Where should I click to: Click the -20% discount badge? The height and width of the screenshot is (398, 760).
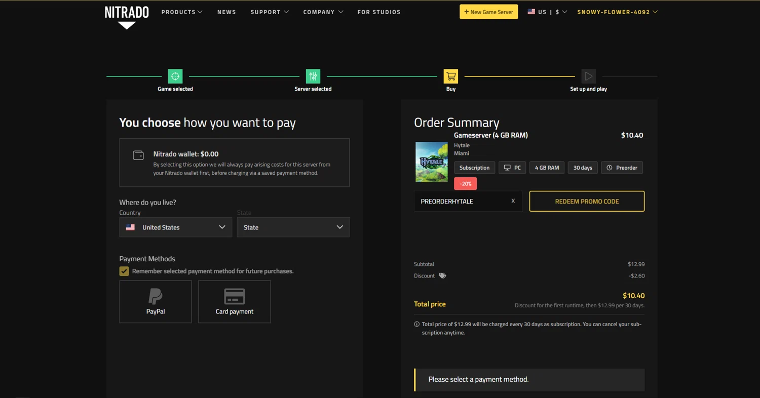[x=465, y=184]
